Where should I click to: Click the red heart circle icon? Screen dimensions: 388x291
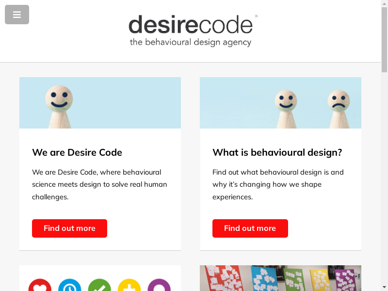click(40, 285)
